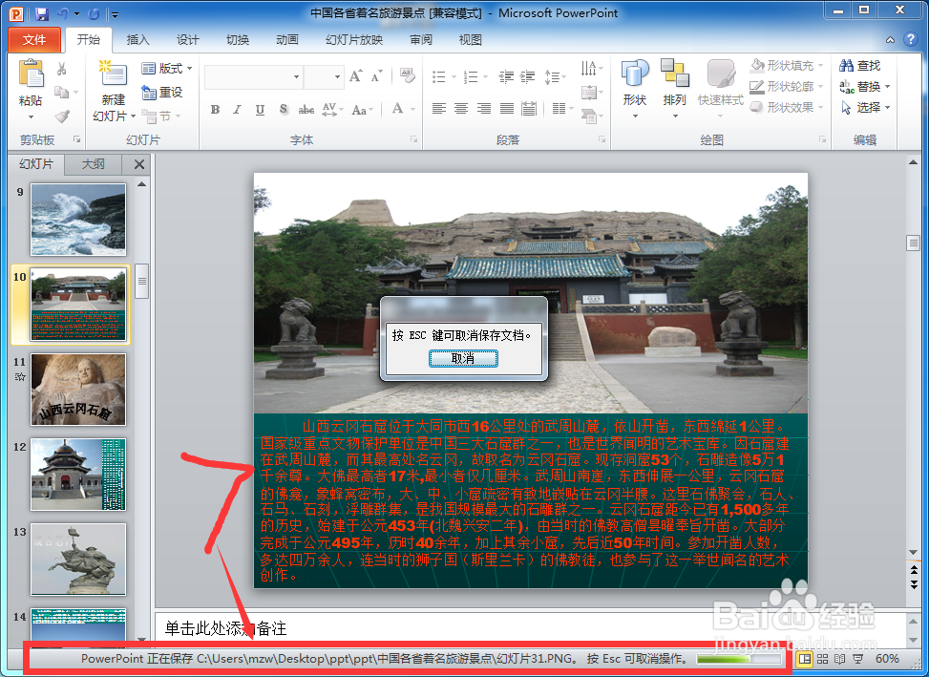
Task: Switch to the Transitions (切换) tab
Action: [238, 40]
